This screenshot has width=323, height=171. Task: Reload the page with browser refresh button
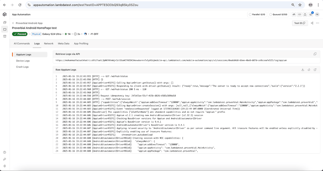20,5
